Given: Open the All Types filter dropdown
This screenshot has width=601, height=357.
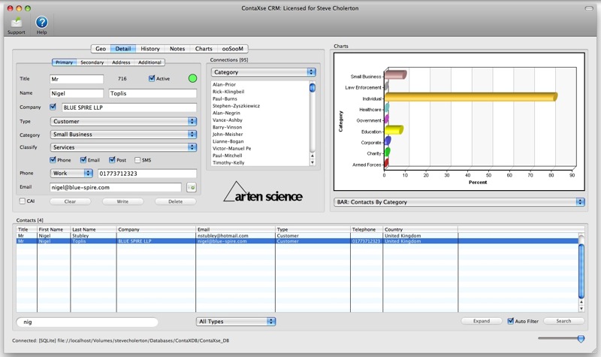Looking at the screenshot, I should point(236,322).
